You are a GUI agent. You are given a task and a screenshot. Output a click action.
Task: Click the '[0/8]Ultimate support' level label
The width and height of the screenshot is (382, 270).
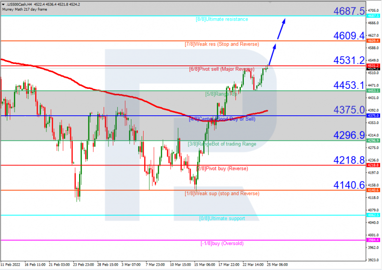[222, 218]
